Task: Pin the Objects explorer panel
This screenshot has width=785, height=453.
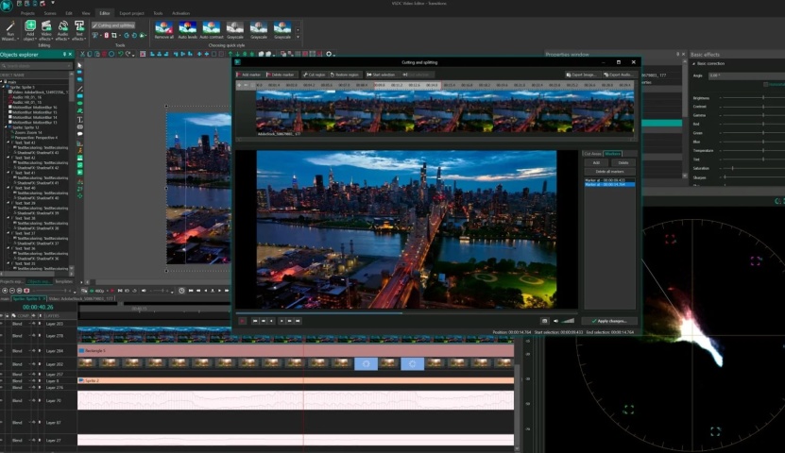Action: [64, 54]
